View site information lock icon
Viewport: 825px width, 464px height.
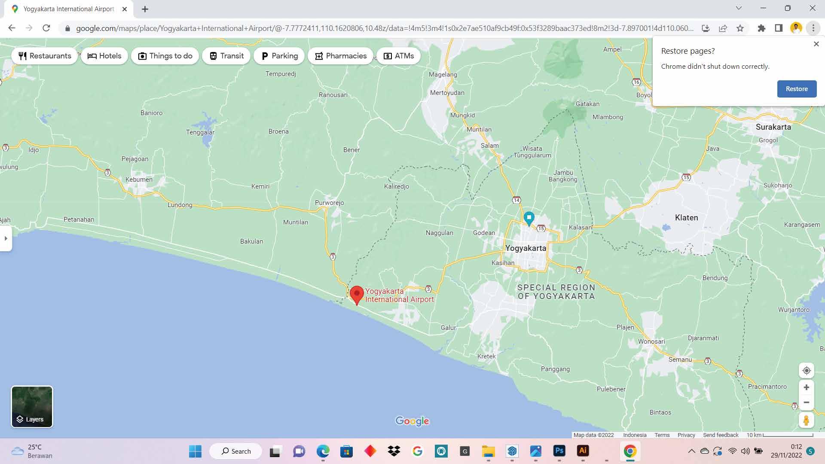[x=67, y=28]
